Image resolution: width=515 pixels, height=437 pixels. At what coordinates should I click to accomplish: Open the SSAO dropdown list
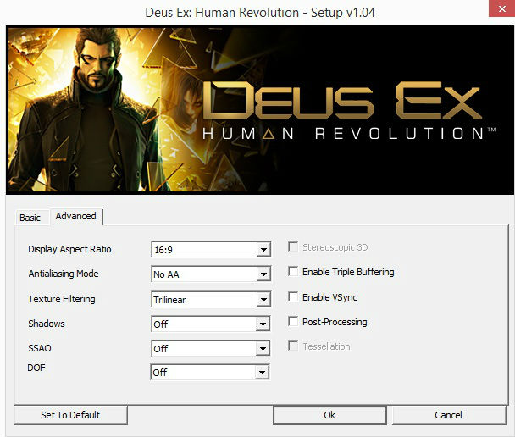coord(263,348)
